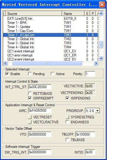Click the TIM2 name cell
137x160 pixels.
67,39
